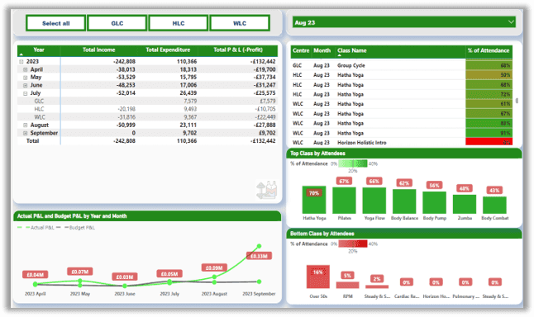534x317 pixels.
Task: Sort by the % of Attendance column header
Action: coord(489,50)
